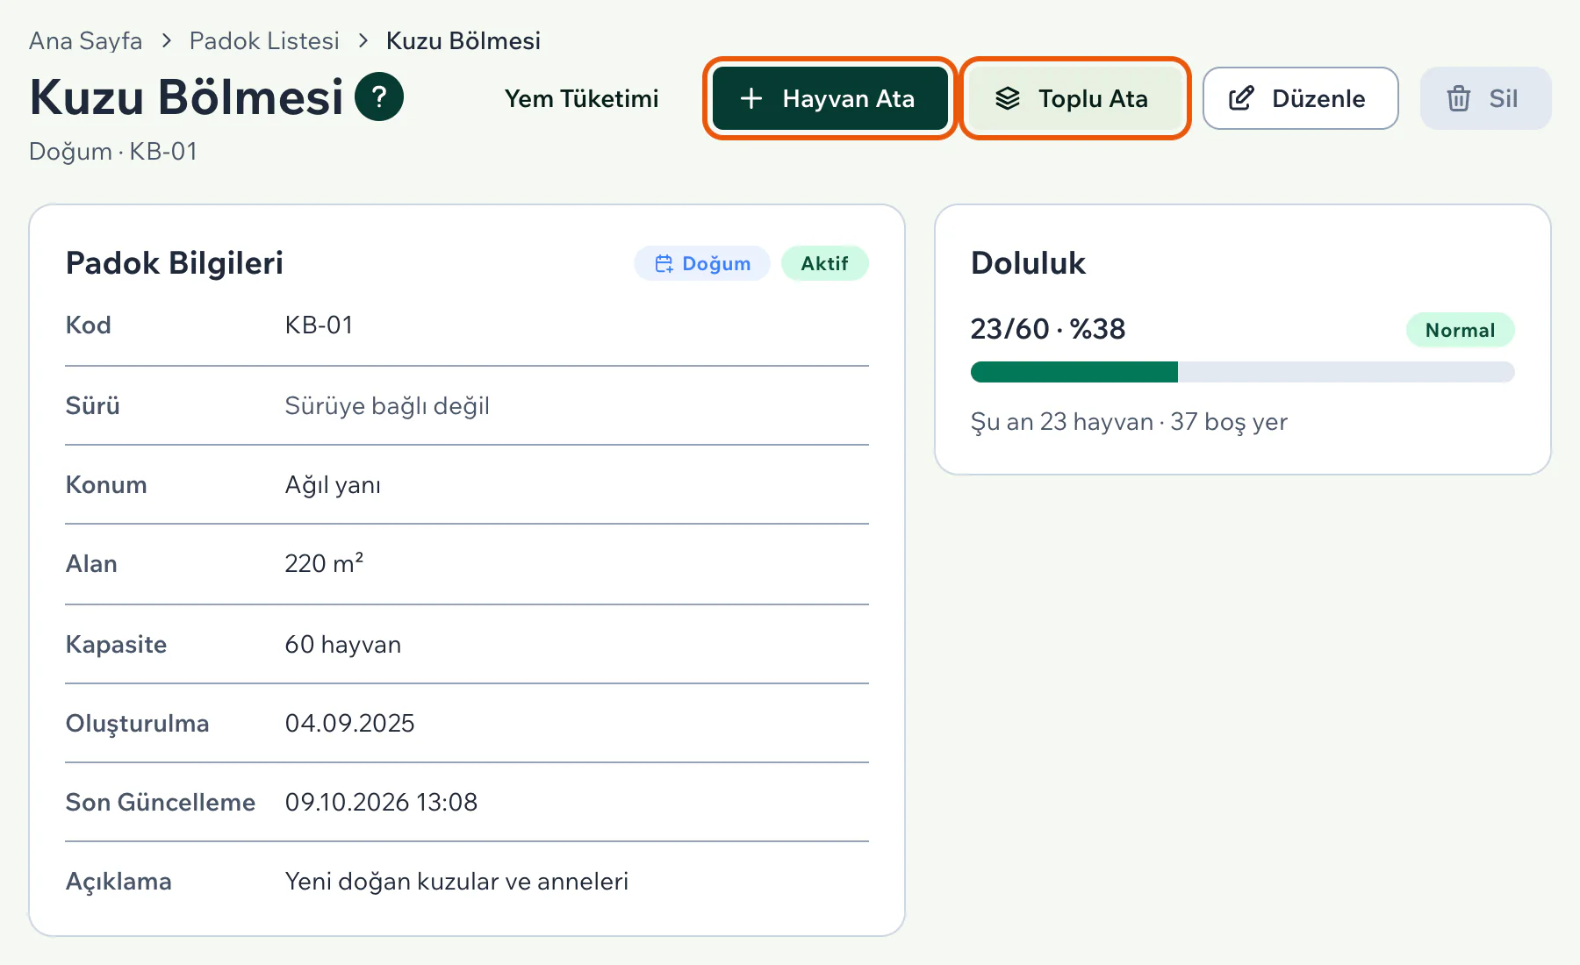This screenshot has height=965, width=1580.
Task: Go to Ana Sayfa breadcrumb
Action: pos(85,40)
